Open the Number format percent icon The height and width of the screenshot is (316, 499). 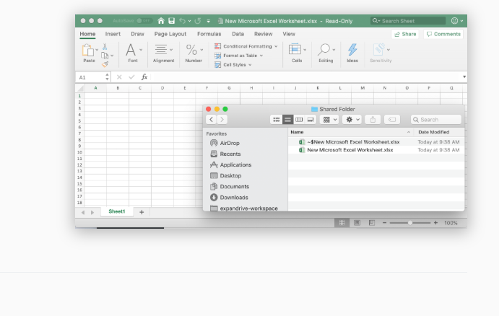191,50
